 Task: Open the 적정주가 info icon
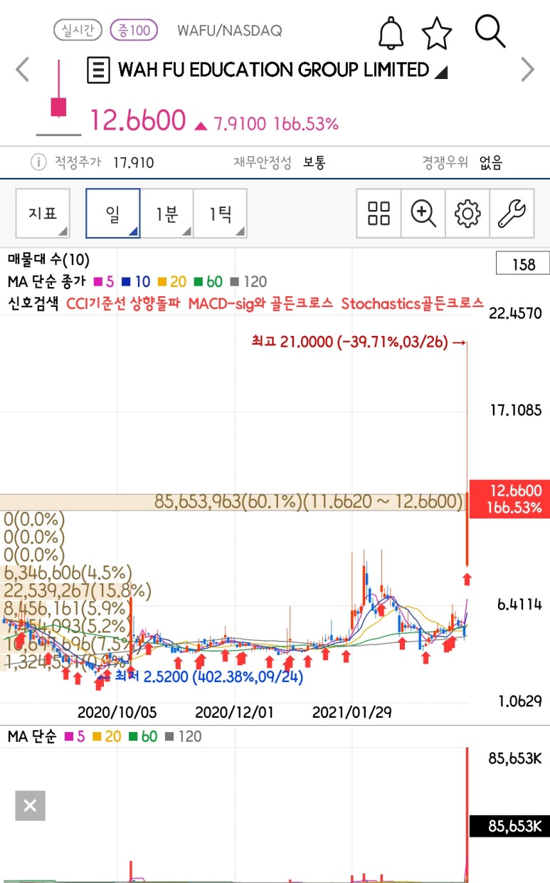(x=38, y=162)
